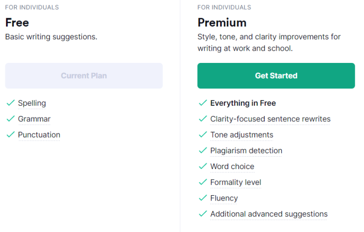Open the Plagiarism detection feature details
The height and width of the screenshot is (232, 364).
[246, 151]
